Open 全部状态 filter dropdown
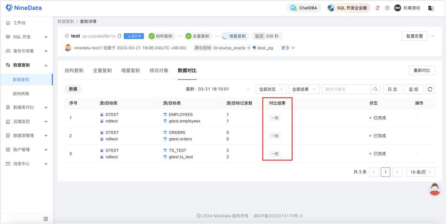Viewport: 446px width, 224px height. pyautogui.click(x=271, y=89)
